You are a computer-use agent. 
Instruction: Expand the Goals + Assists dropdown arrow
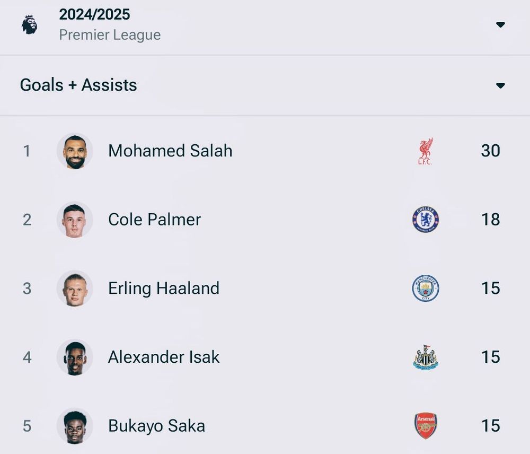pos(500,86)
